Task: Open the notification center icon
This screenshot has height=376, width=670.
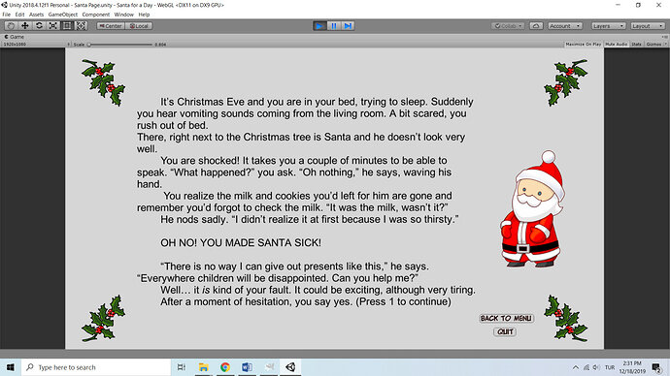Action: (656, 367)
